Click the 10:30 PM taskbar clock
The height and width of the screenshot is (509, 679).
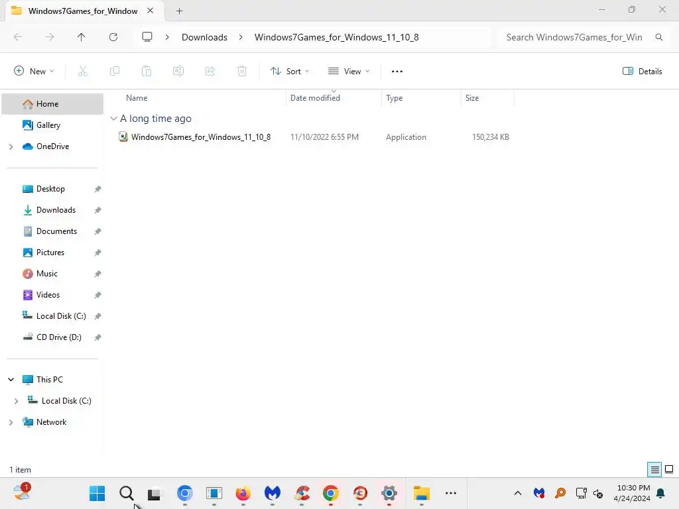point(633,488)
